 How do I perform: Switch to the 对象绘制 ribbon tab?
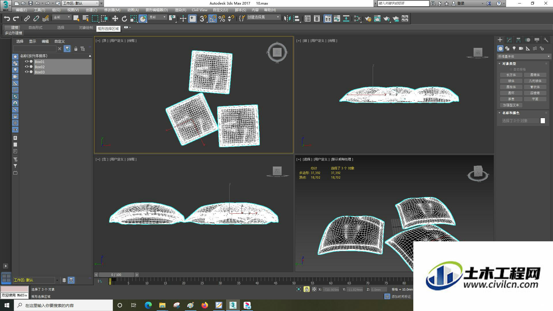coord(86,28)
